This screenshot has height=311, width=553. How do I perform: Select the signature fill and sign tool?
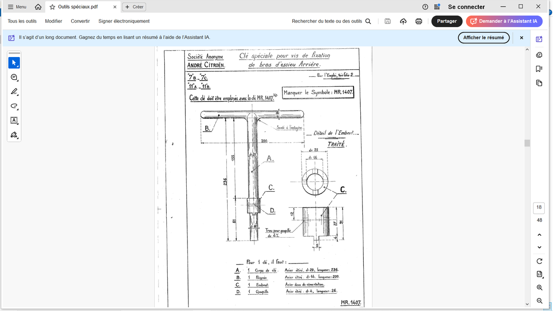(14, 135)
